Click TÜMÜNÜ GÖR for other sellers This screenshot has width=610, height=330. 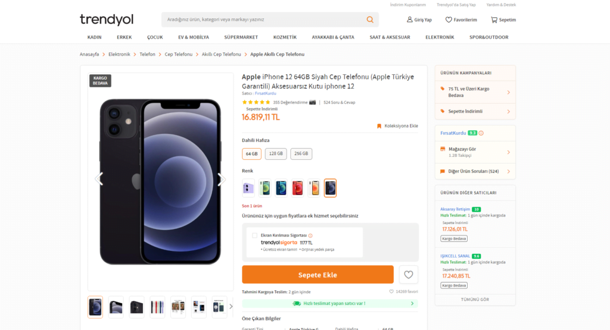pos(475,299)
